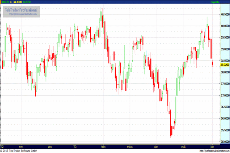Click the 39,0000 price axis label
230x153 pixels.
[x=225, y=49]
